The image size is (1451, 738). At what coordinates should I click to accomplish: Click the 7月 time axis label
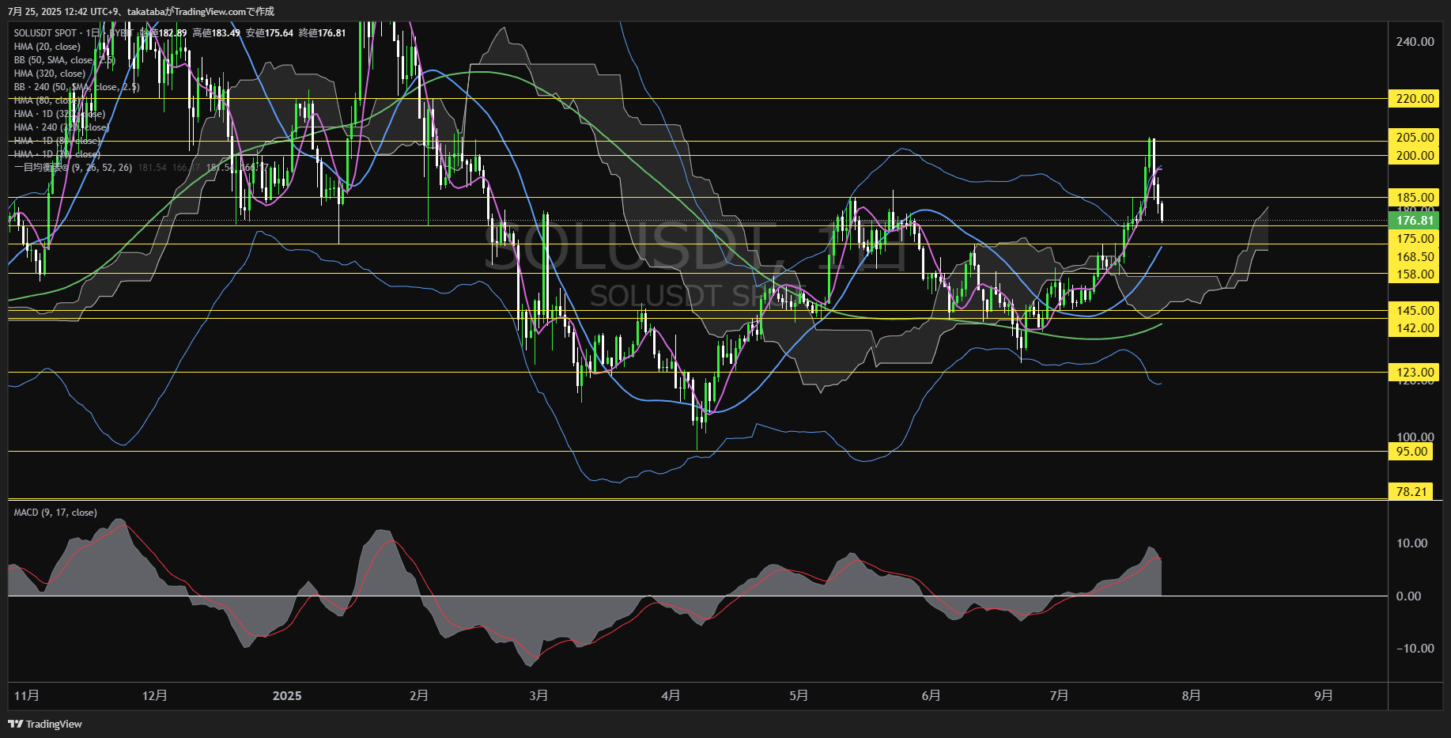(1059, 695)
